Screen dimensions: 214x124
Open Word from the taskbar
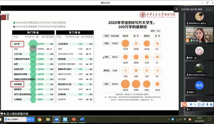82,119
